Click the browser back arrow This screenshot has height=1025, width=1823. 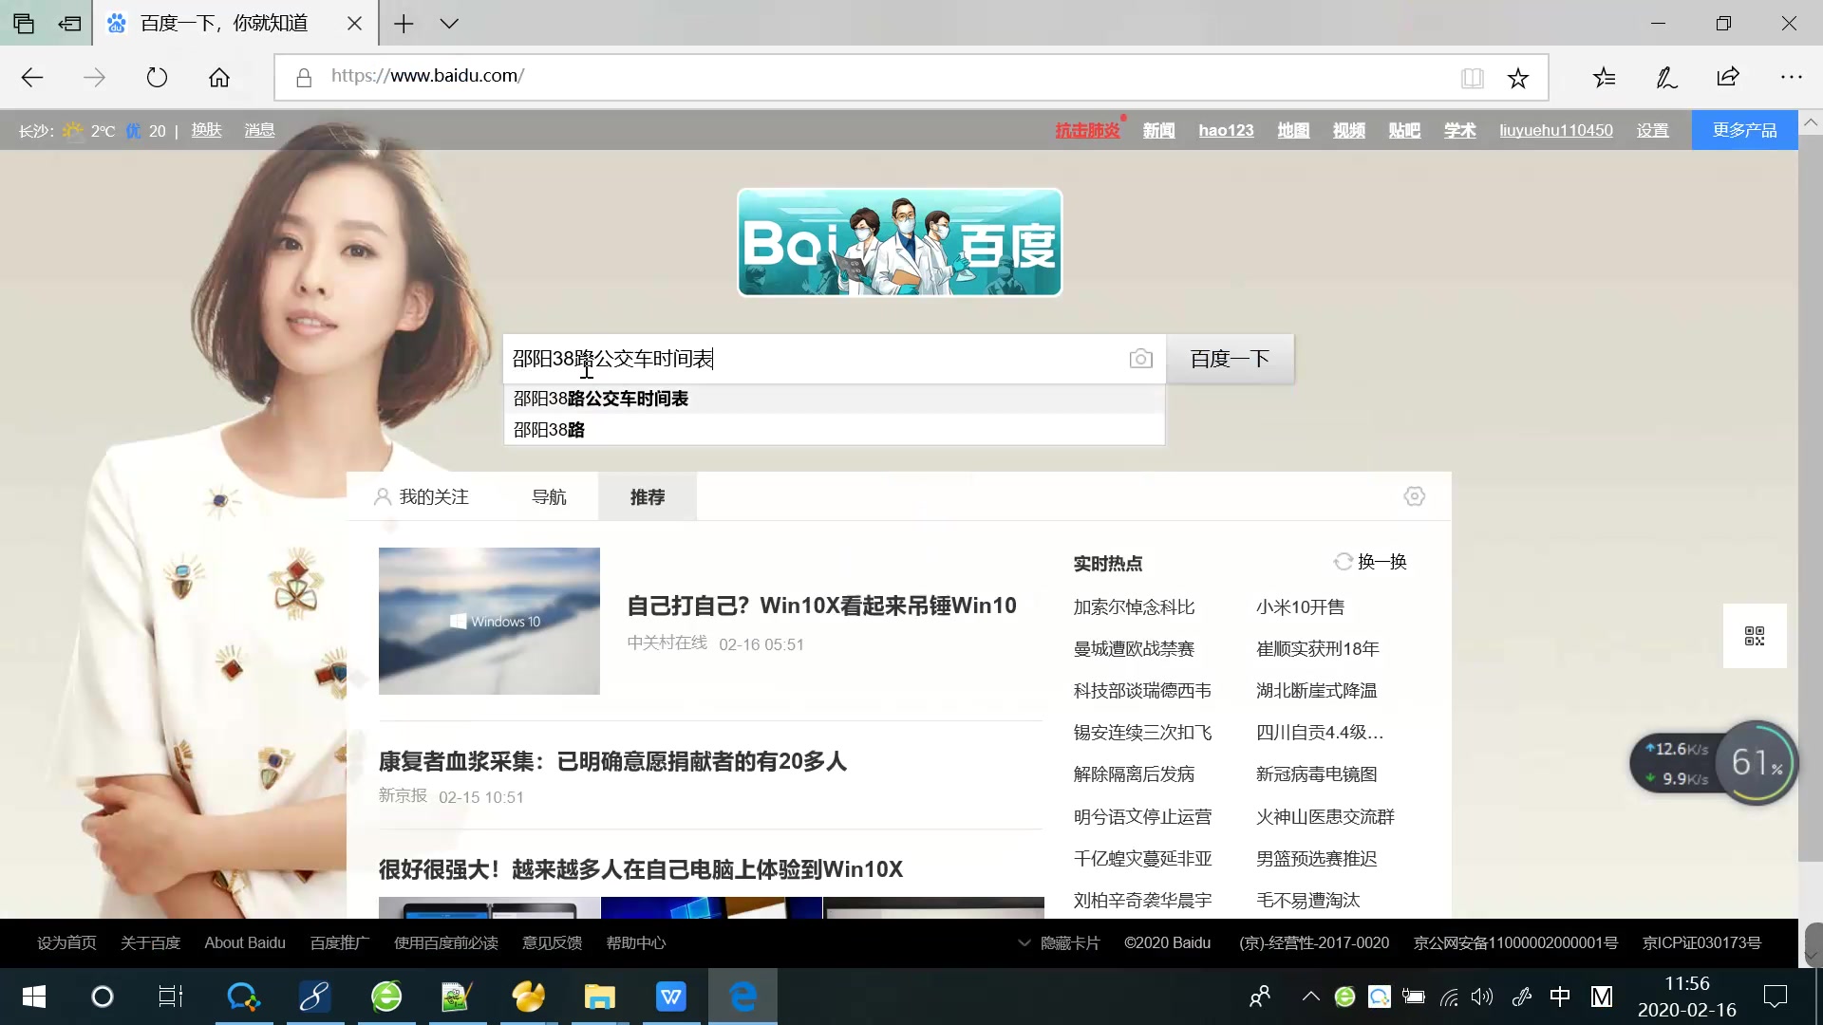32,78
